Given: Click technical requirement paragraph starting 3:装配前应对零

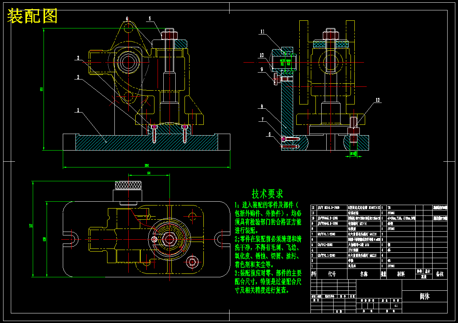Looking at the screenshot, I should [268, 282].
